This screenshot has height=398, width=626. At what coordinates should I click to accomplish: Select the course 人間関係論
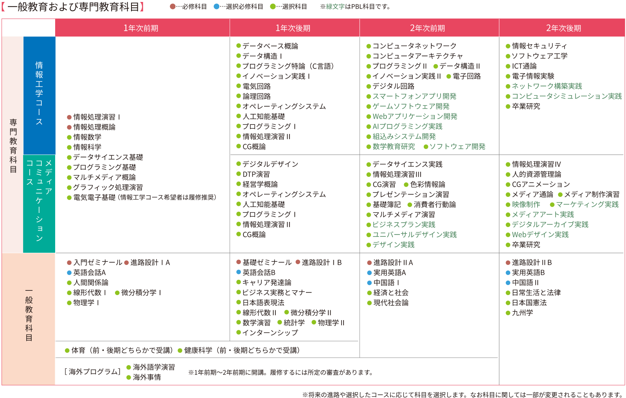[88, 283]
